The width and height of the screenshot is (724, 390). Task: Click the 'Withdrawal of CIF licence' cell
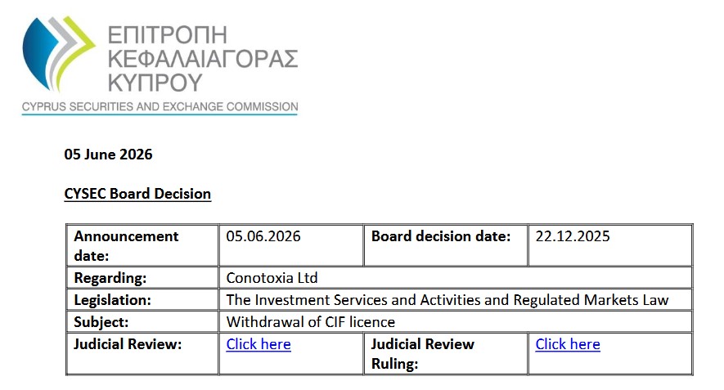click(456, 321)
